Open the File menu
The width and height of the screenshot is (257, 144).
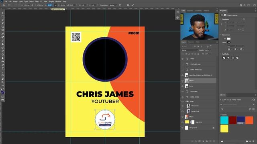tap(6, 2)
